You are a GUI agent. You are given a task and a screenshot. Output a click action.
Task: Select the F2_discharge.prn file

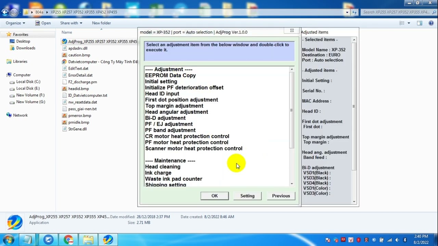82,82
